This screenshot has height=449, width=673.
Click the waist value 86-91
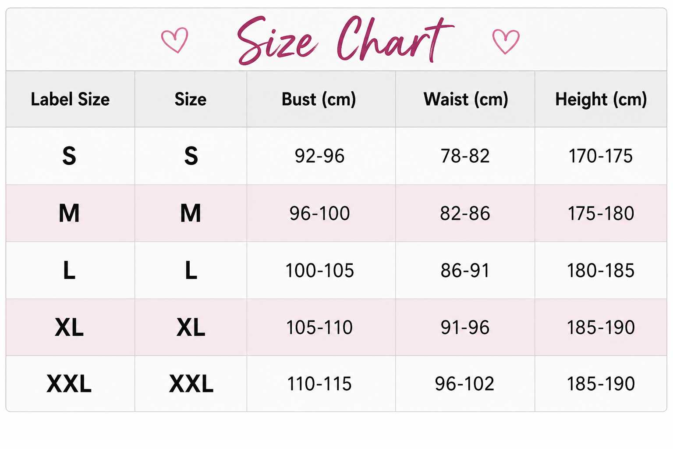pos(465,271)
